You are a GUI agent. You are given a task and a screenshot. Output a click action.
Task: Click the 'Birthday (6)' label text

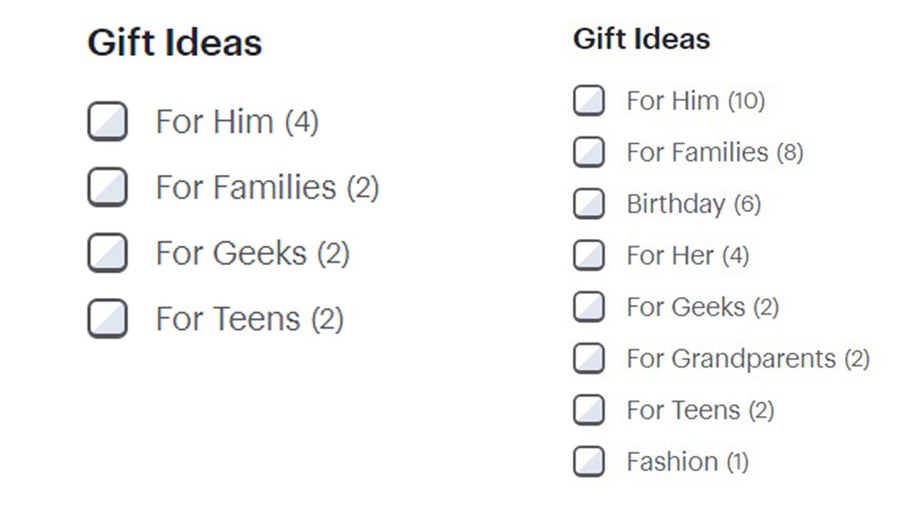693,205
